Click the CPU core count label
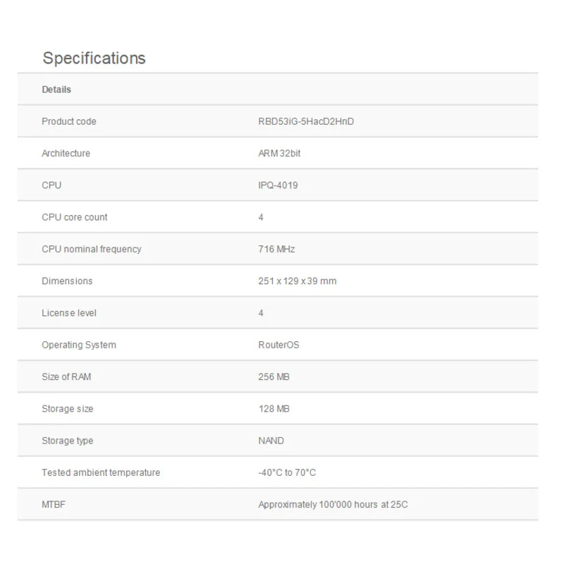This screenshot has width=564, height=564. pos(75,217)
